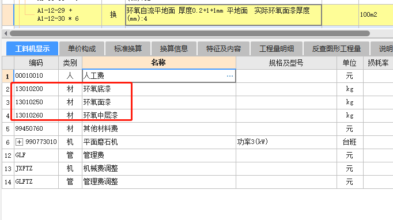Select 机 category cell of 平面磨石机 row

point(70,142)
